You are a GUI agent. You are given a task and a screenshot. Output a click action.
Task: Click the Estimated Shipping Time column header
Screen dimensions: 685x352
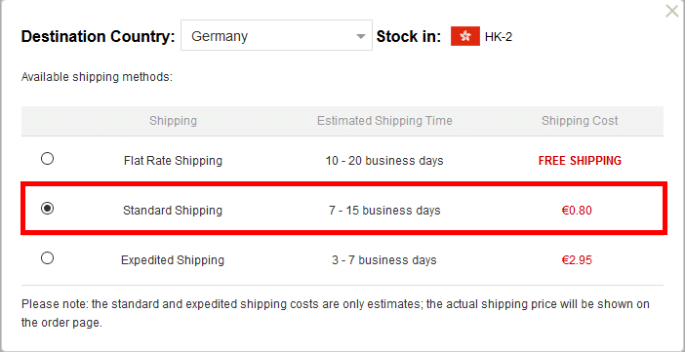(384, 121)
